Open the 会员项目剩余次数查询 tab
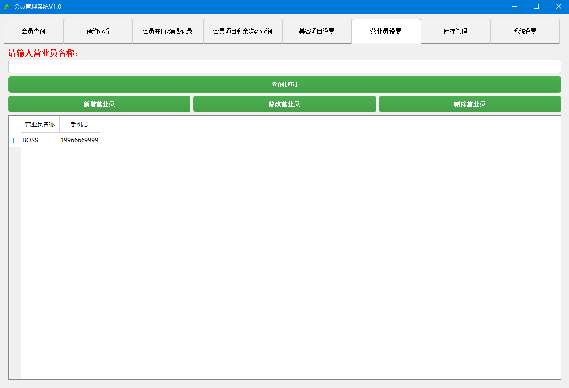The image size is (569, 388). pos(243,31)
